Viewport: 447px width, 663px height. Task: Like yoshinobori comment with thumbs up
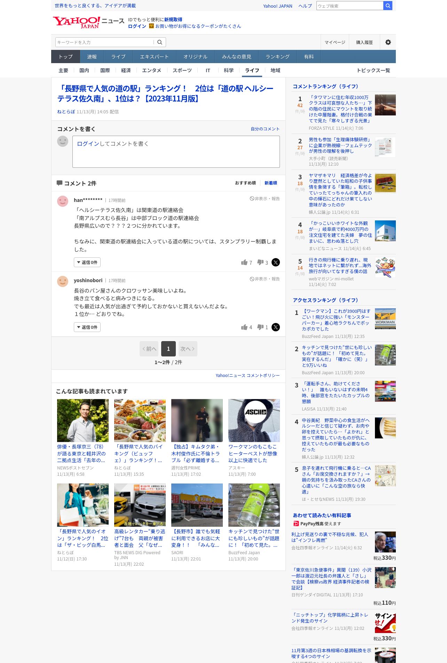pyautogui.click(x=244, y=327)
